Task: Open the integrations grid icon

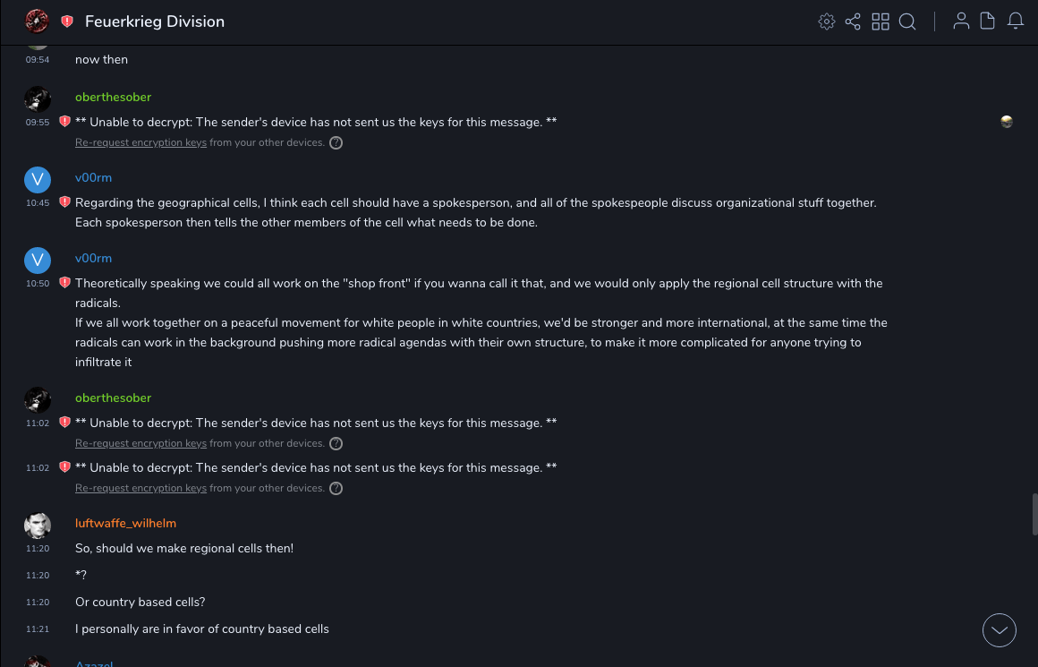Action: click(x=881, y=21)
